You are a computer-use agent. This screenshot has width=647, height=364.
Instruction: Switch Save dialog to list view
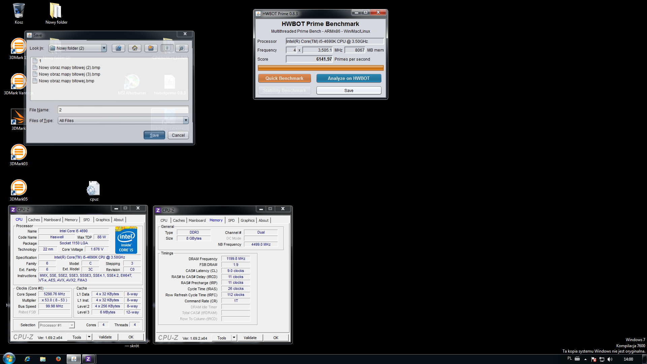click(167, 48)
